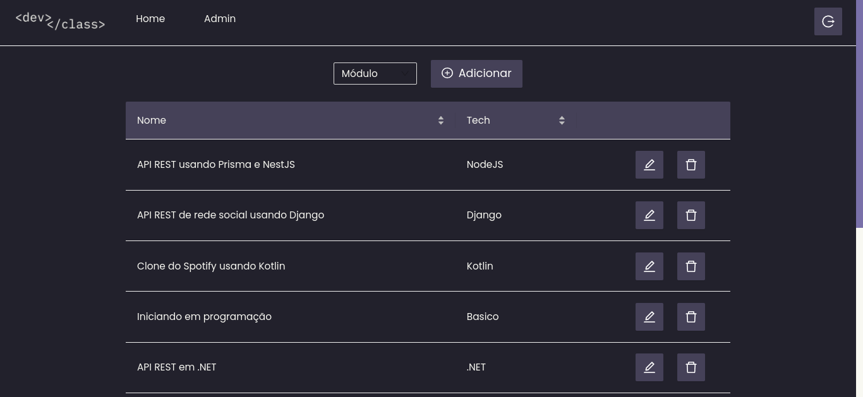Go to the Home navigation item
This screenshot has width=863, height=397.
(150, 19)
